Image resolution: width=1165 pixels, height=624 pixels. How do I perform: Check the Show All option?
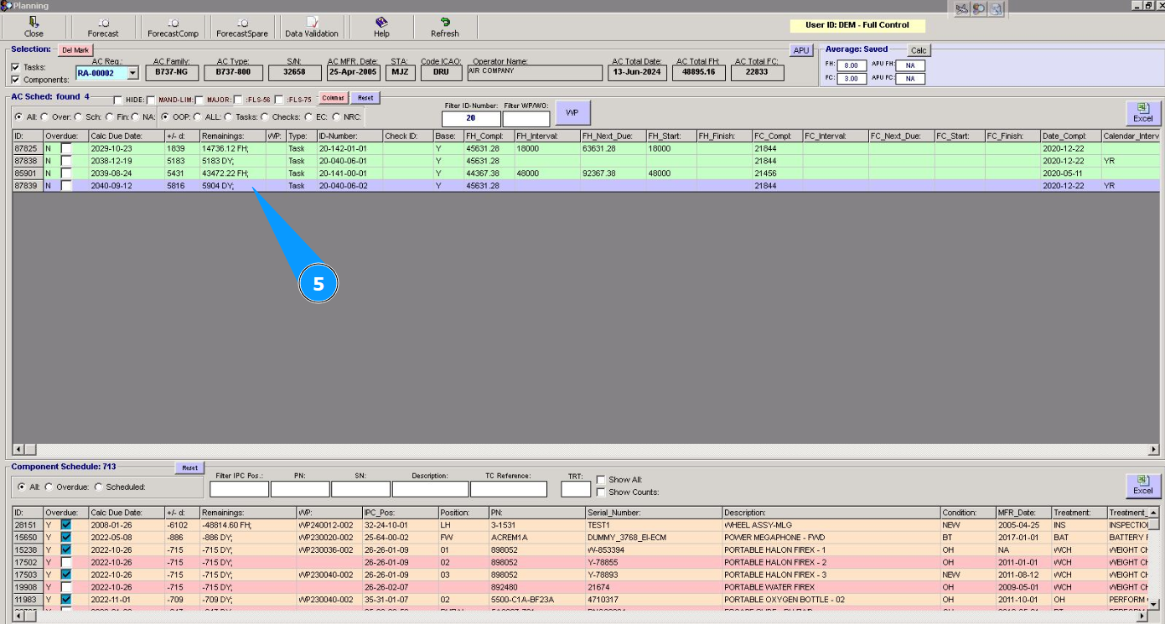(x=600, y=480)
